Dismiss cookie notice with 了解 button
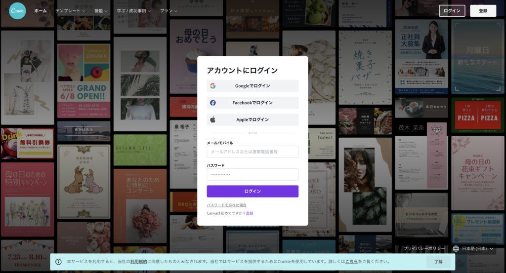Image resolution: width=506 pixels, height=273 pixels. (x=438, y=262)
